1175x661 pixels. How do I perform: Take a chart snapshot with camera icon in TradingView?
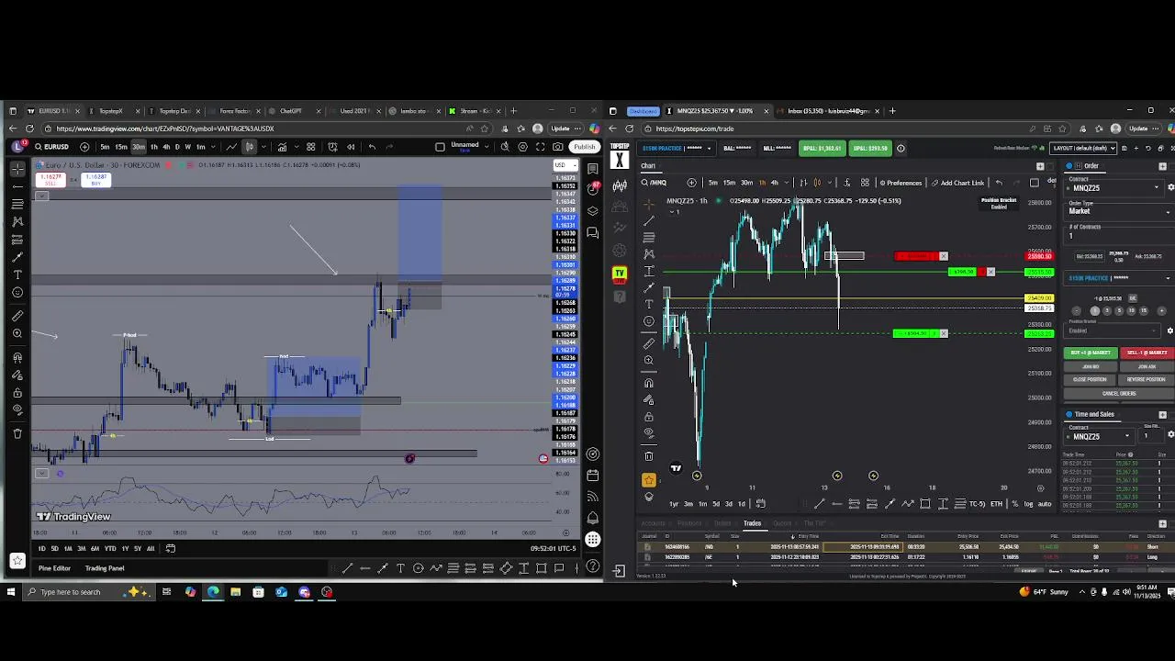point(558,147)
